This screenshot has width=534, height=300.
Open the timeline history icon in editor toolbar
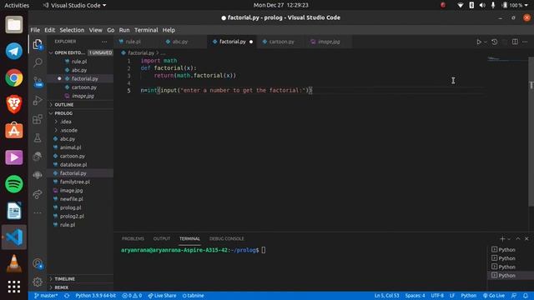pyautogui.click(x=495, y=42)
